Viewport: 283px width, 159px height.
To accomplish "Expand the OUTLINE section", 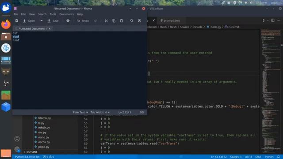I will (31, 152).
